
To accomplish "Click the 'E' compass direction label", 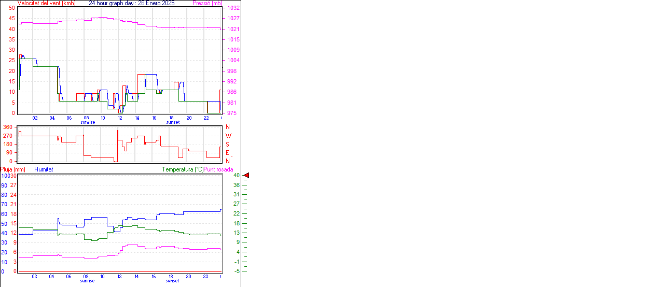I will pyautogui.click(x=228, y=153).
